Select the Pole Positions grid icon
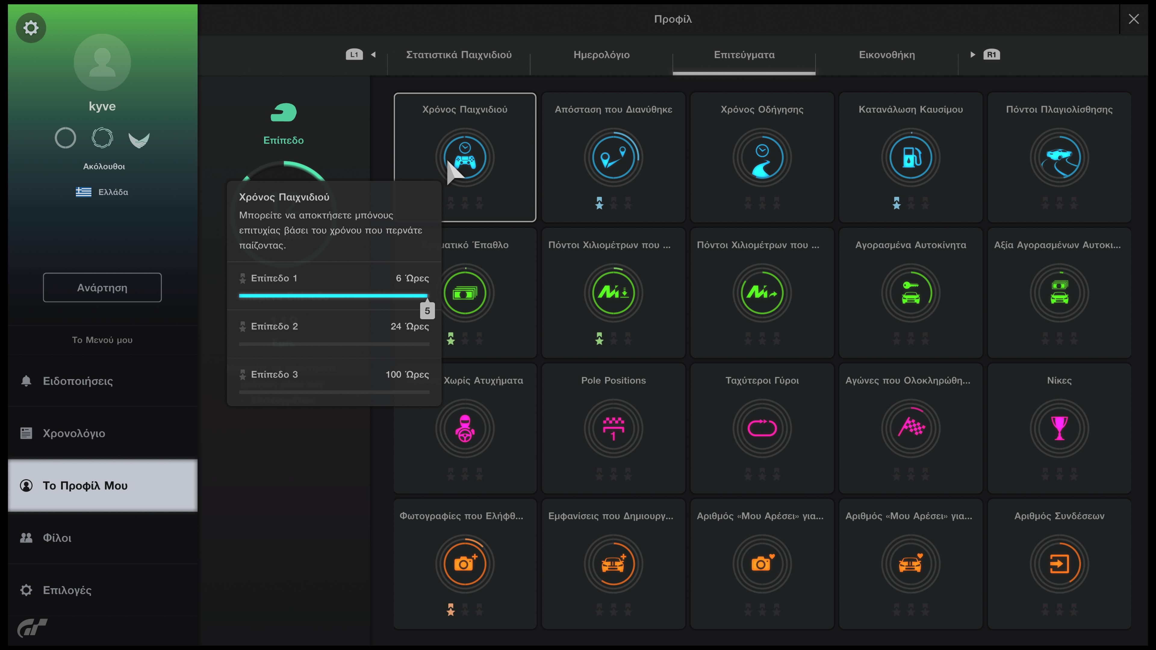 (x=613, y=428)
